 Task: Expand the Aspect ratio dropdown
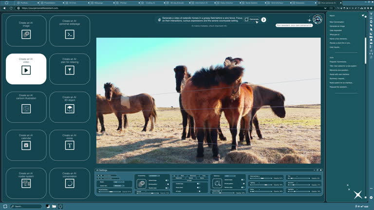[119, 185]
